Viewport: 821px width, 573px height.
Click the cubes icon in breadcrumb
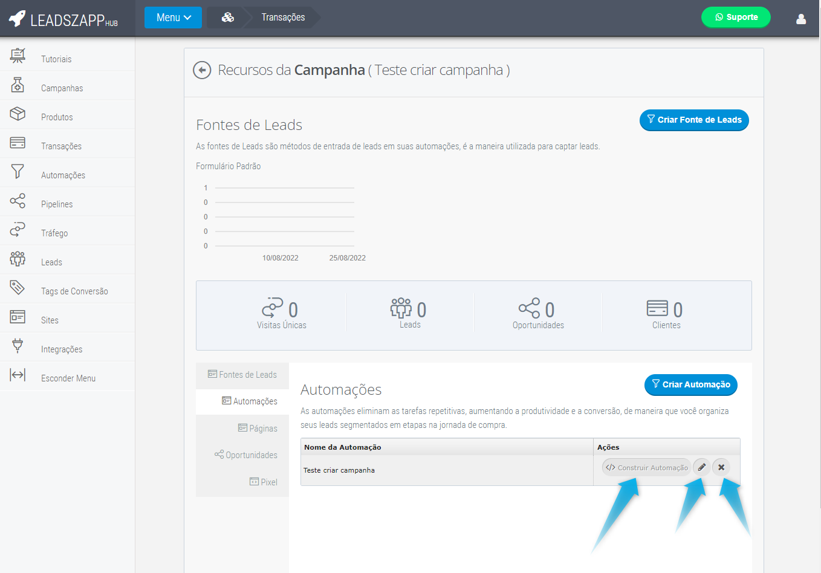pyautogui.click(x=227, y=18)
